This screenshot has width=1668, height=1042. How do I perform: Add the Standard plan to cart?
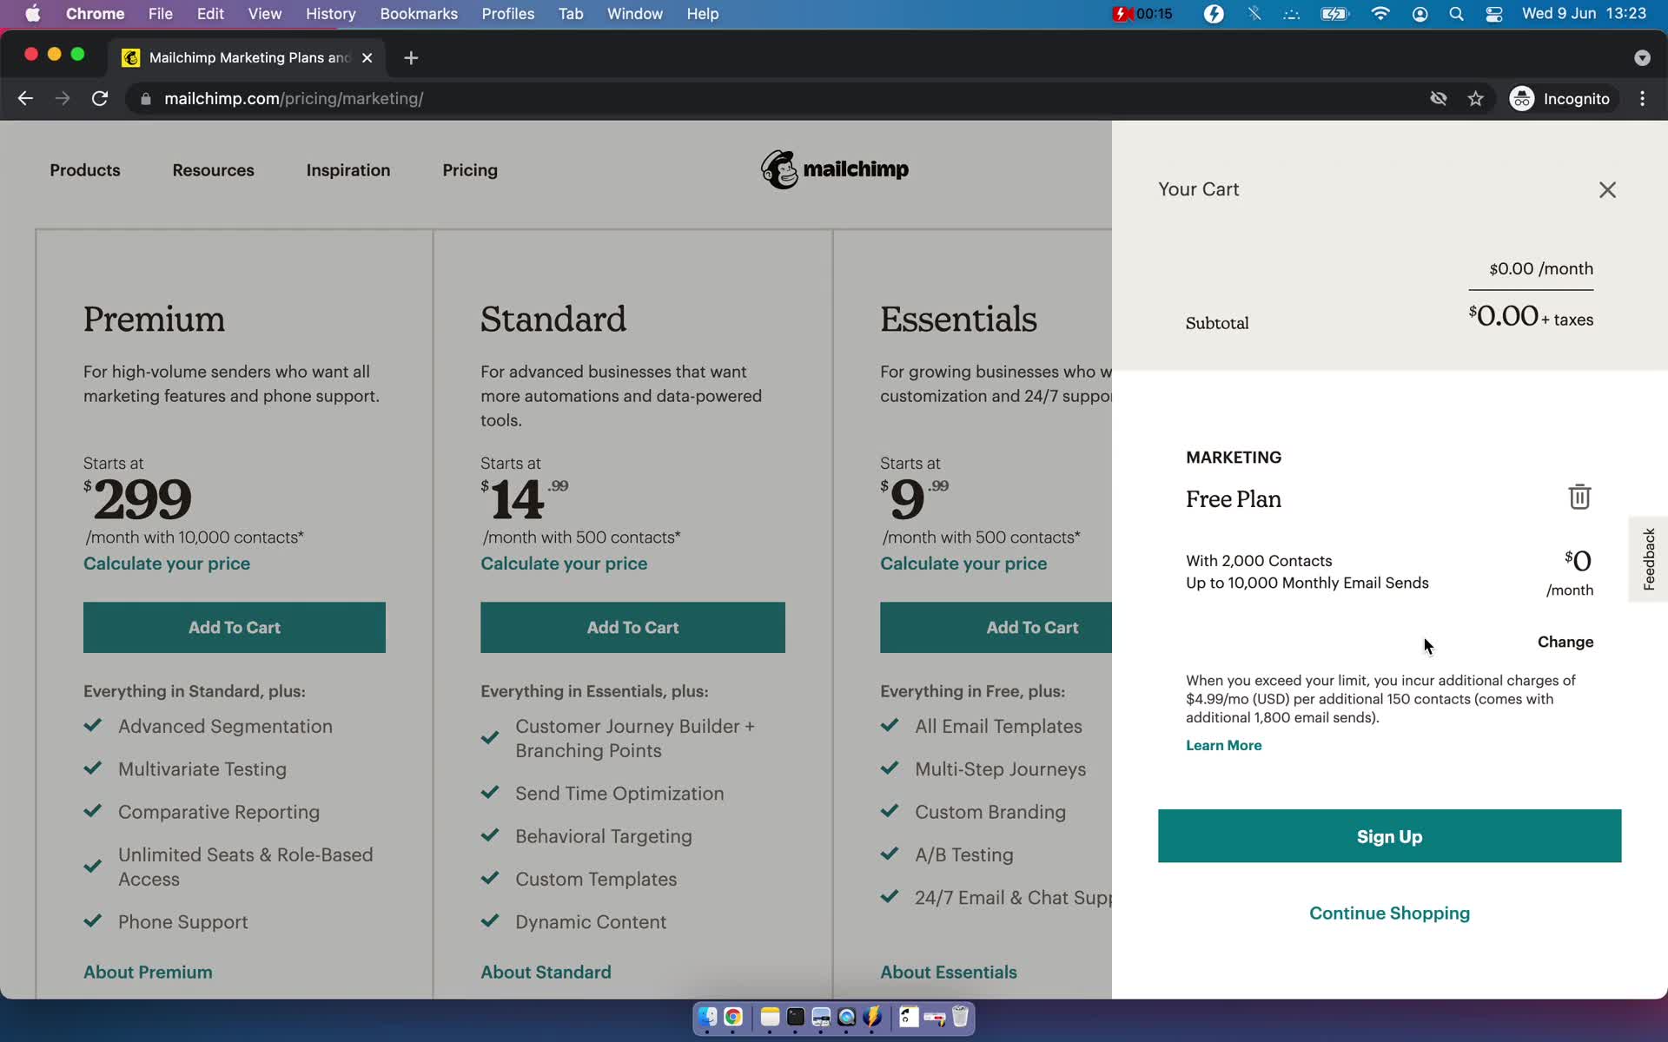(632, 627)
